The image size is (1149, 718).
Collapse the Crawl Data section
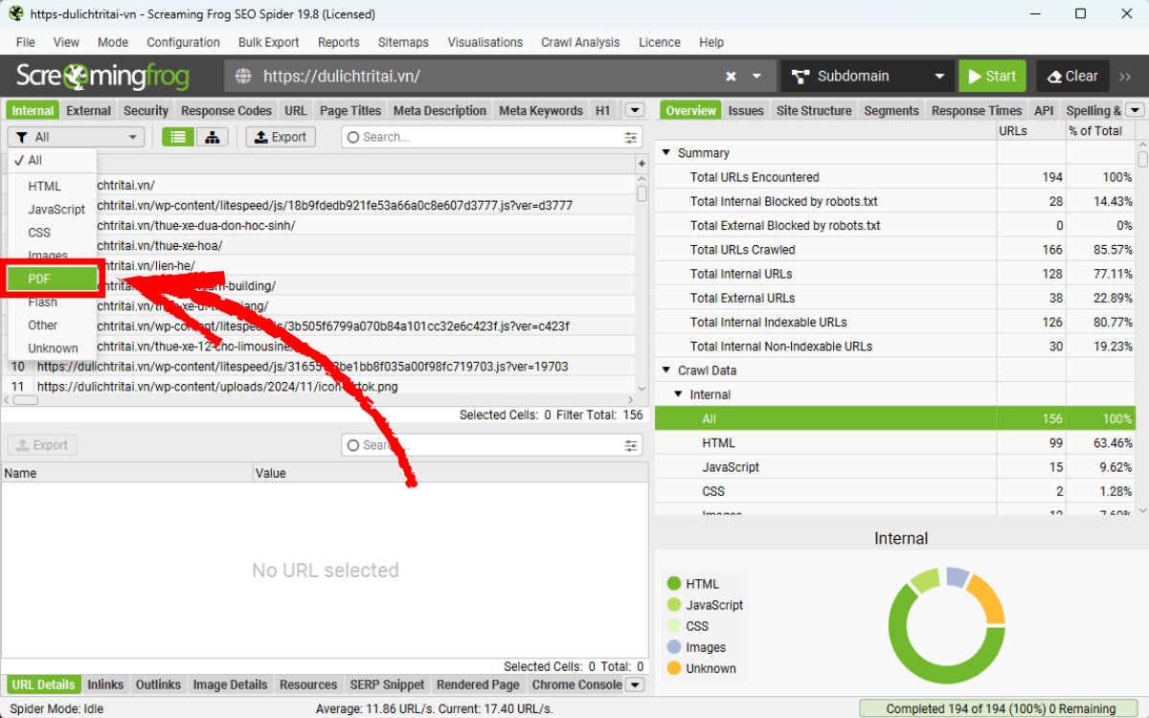665,370
